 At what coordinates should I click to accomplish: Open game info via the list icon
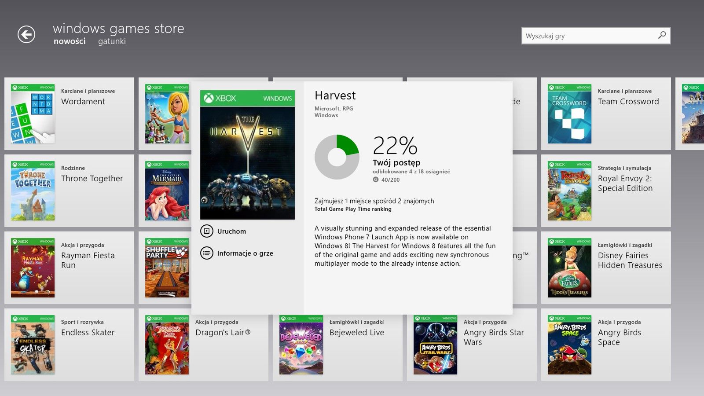206,253
